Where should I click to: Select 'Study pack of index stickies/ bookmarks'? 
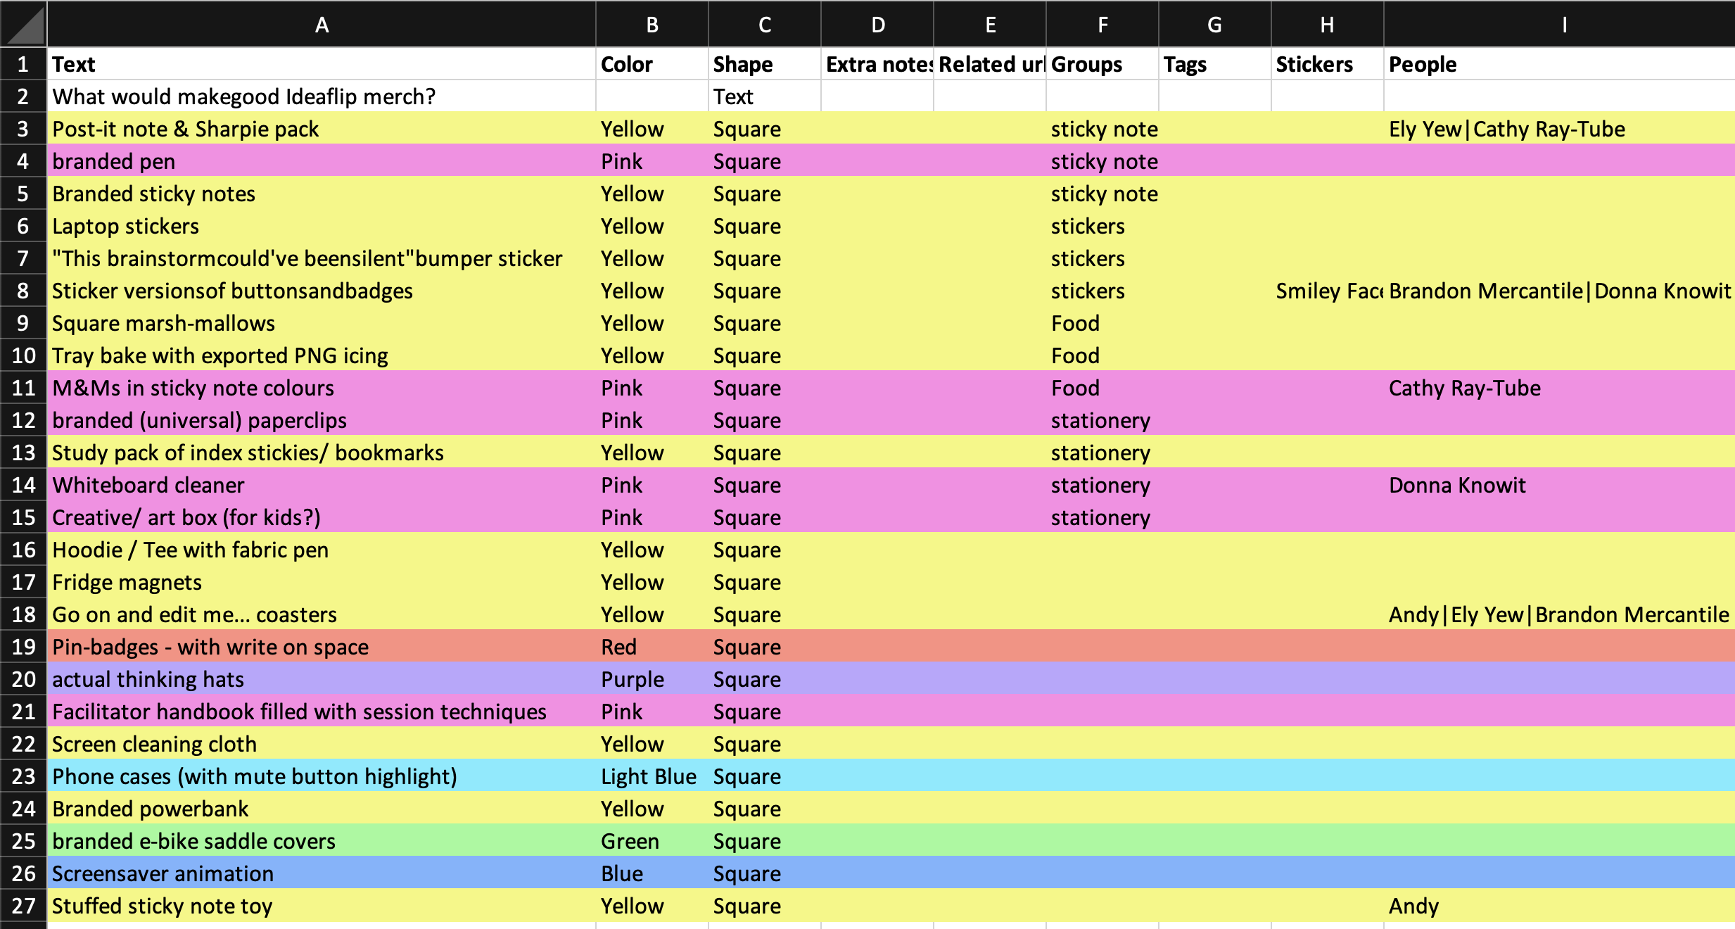322,453
